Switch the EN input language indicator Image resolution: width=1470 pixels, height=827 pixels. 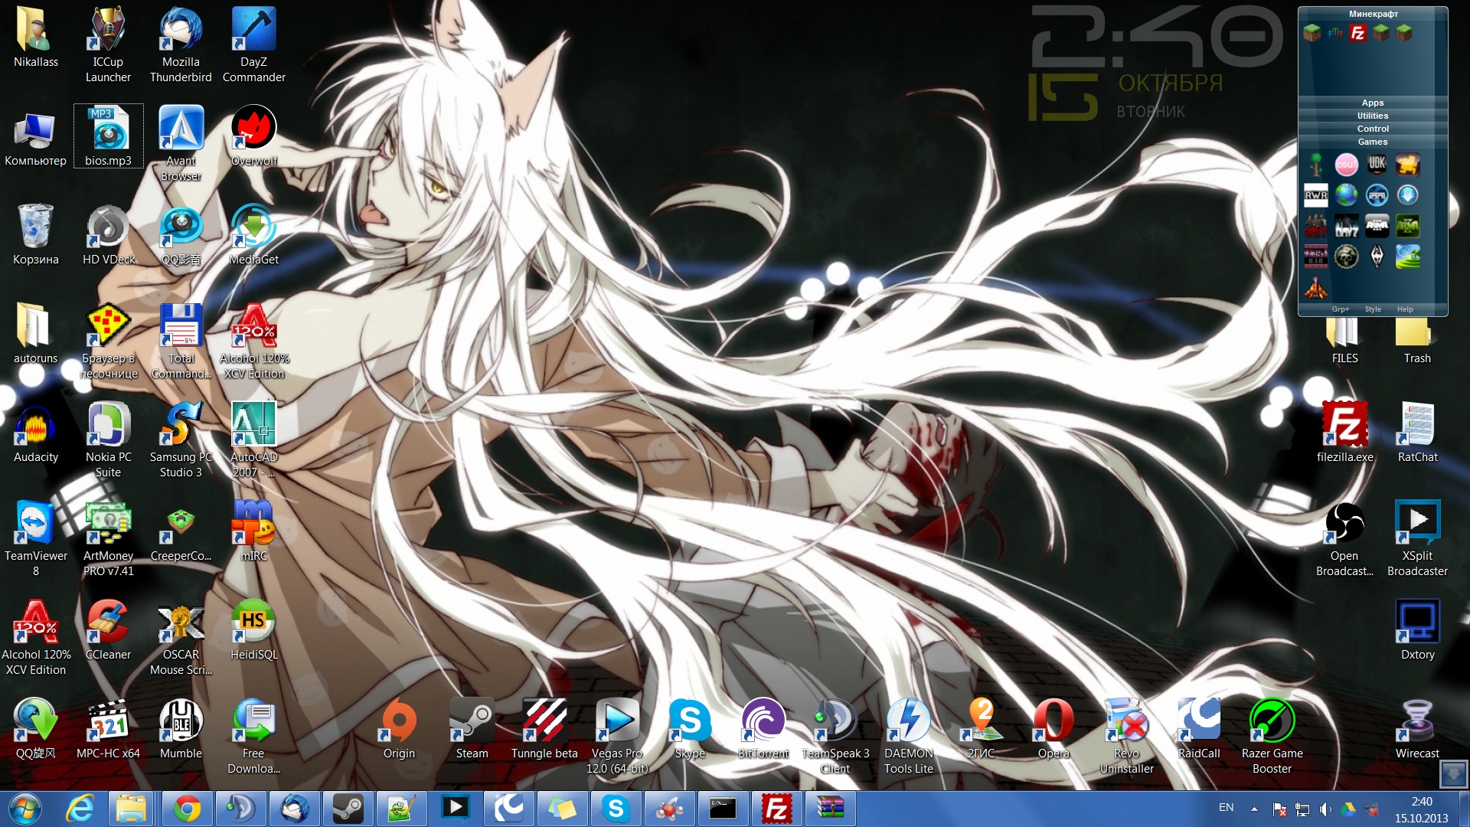1226,808
